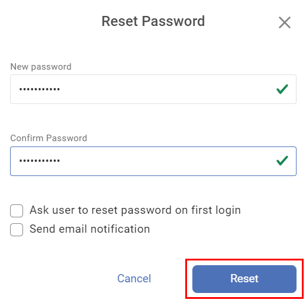Click the Cancel link
The height and width of the screenshot is (303, 306).
134,278
